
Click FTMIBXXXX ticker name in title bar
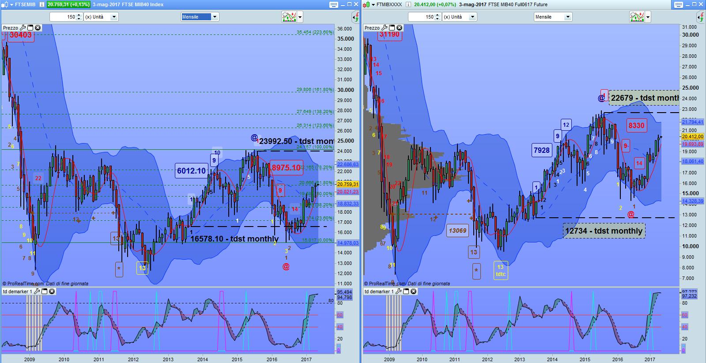click(x=389, y=4)
